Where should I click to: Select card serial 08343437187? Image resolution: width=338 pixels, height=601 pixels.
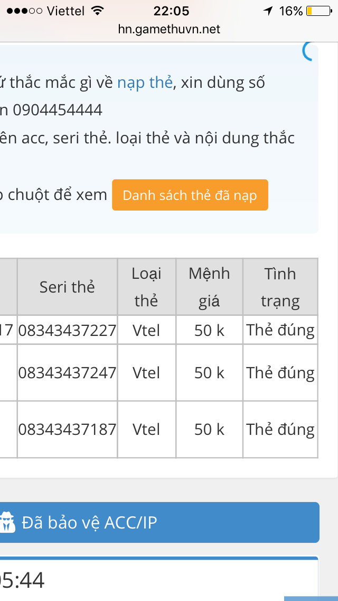pyautogui.click(x=67, y=429)
